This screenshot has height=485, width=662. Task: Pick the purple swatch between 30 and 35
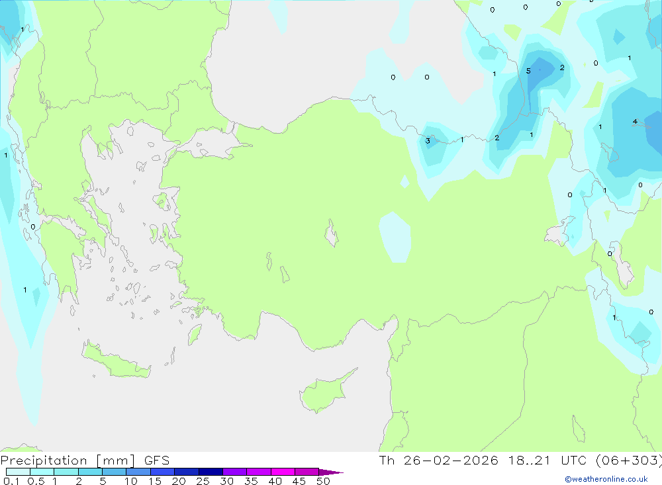coord(234,472)
